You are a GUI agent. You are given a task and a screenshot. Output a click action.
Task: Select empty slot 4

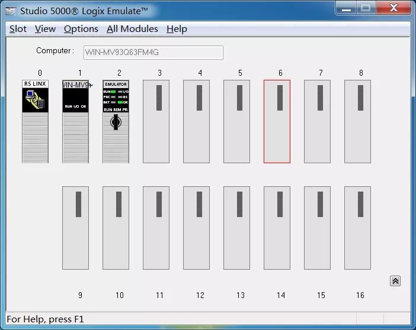196,122
